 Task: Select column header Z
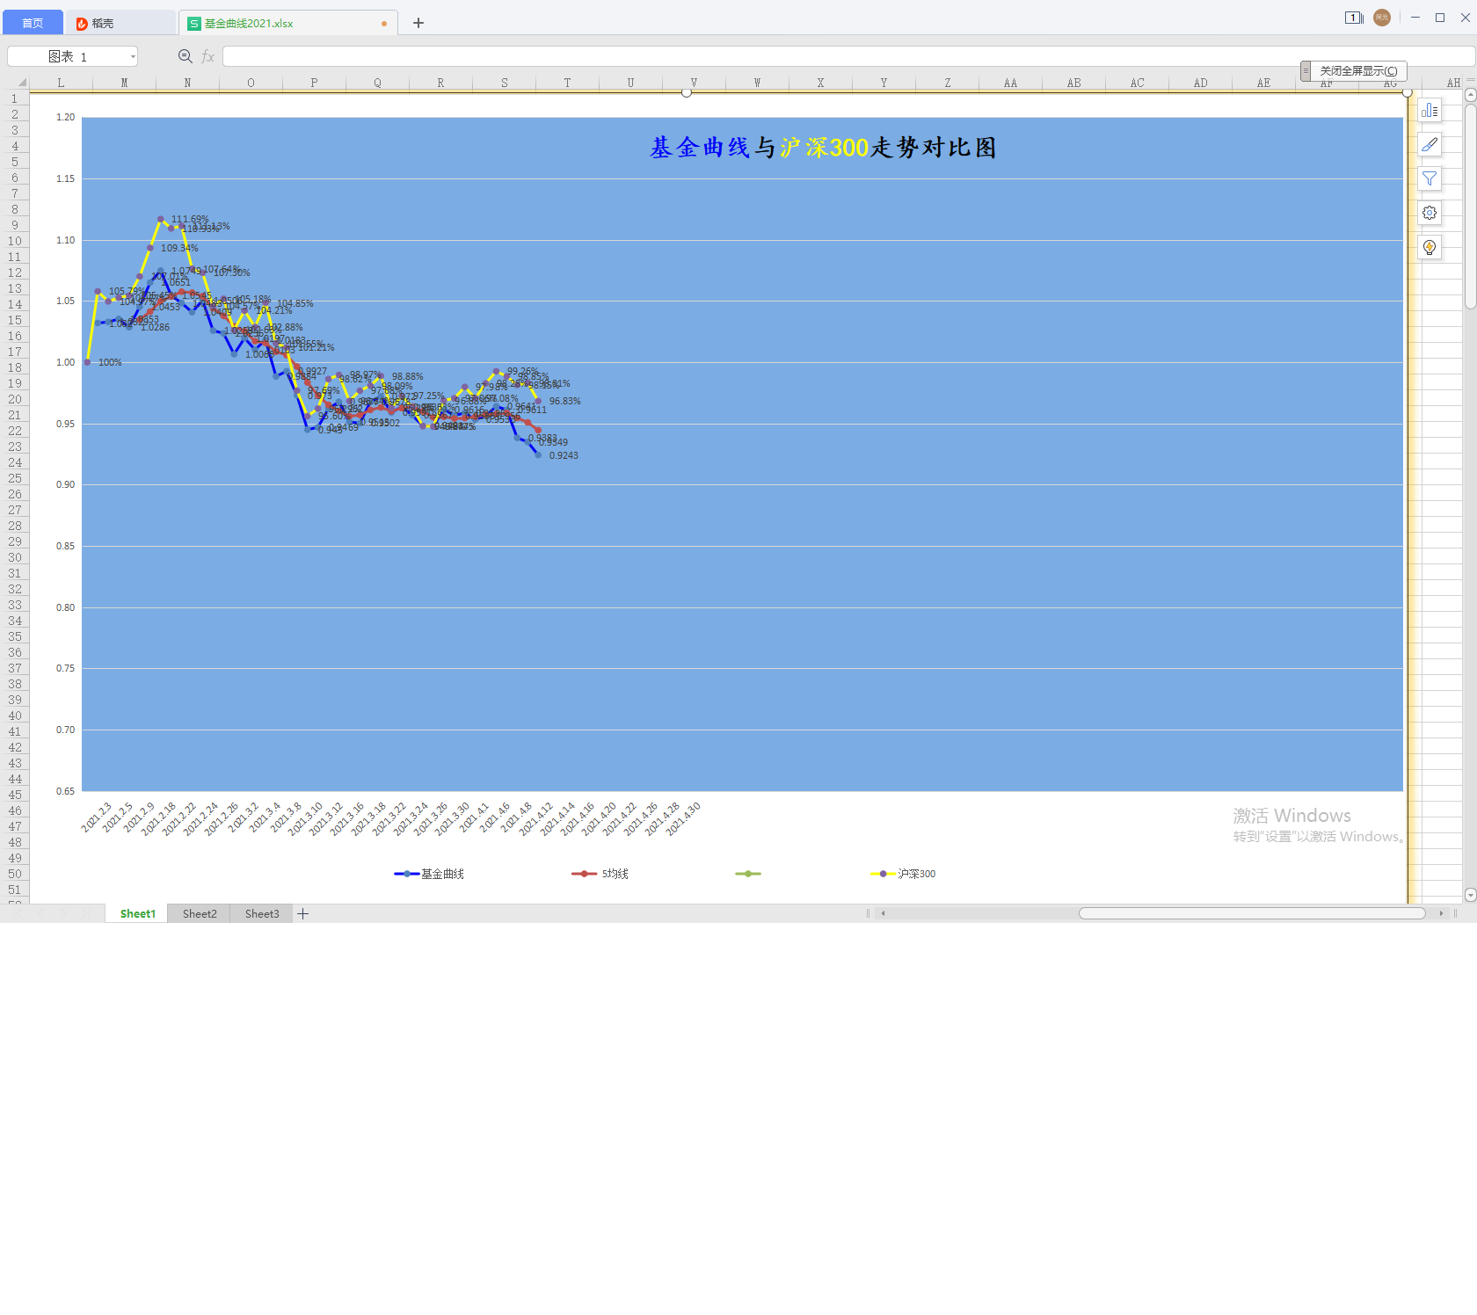click(947, 83)
